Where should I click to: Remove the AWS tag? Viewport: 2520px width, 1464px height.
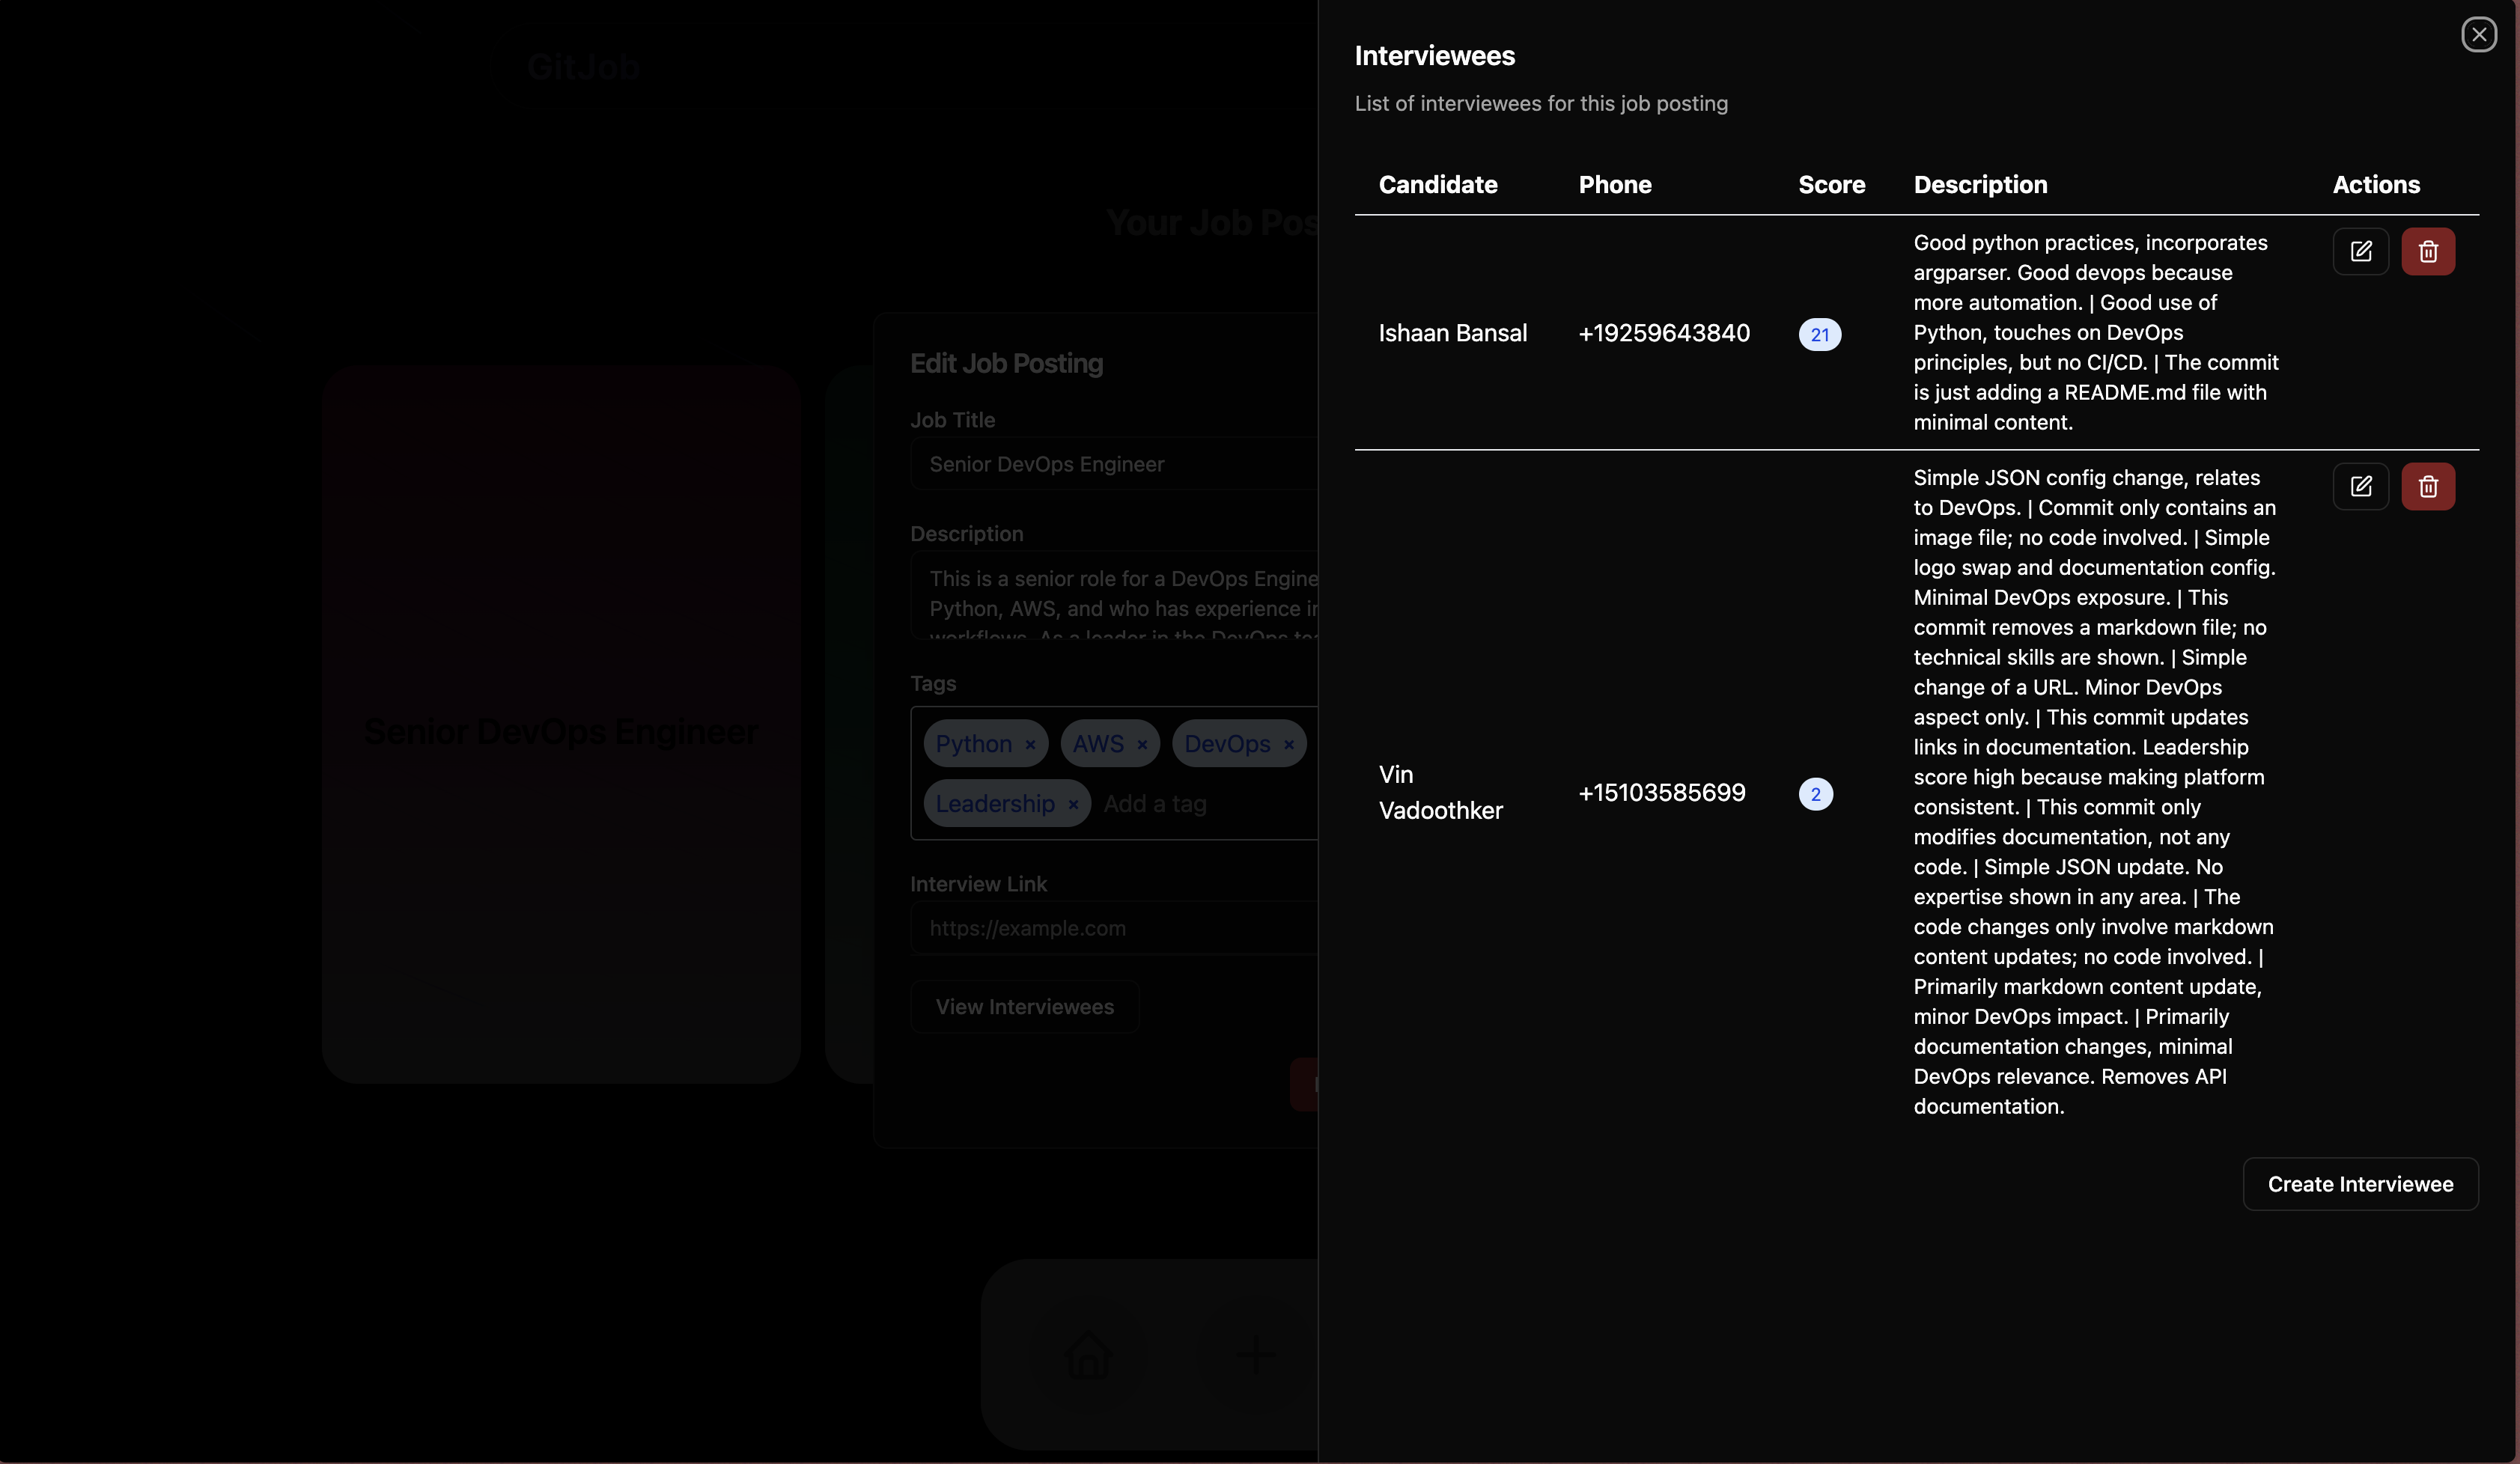pos(1142,745)
